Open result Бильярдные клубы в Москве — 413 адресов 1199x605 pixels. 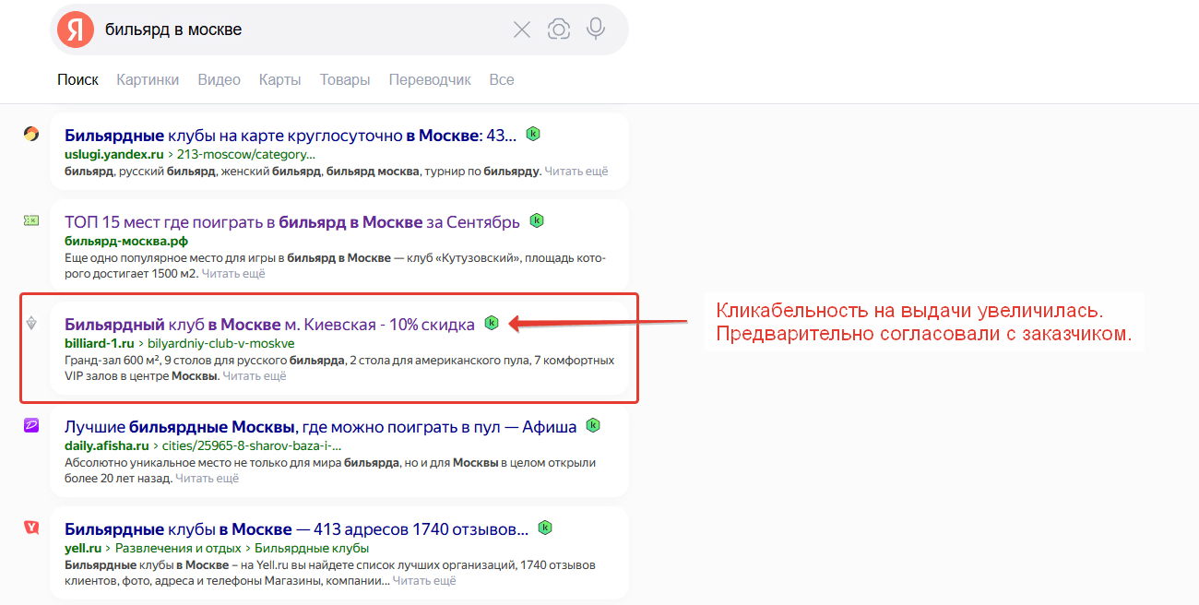[x=296, y=528]
